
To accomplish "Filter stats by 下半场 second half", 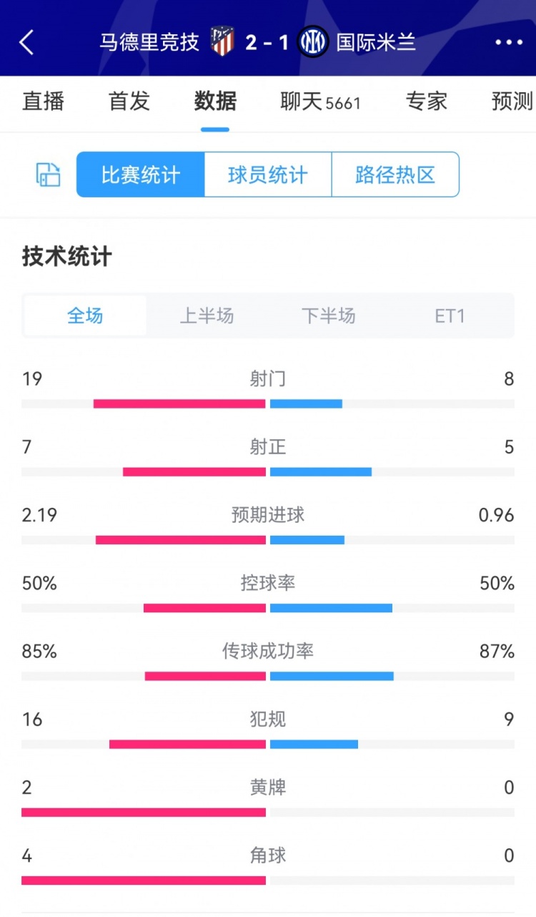I will tap(328, 315).
